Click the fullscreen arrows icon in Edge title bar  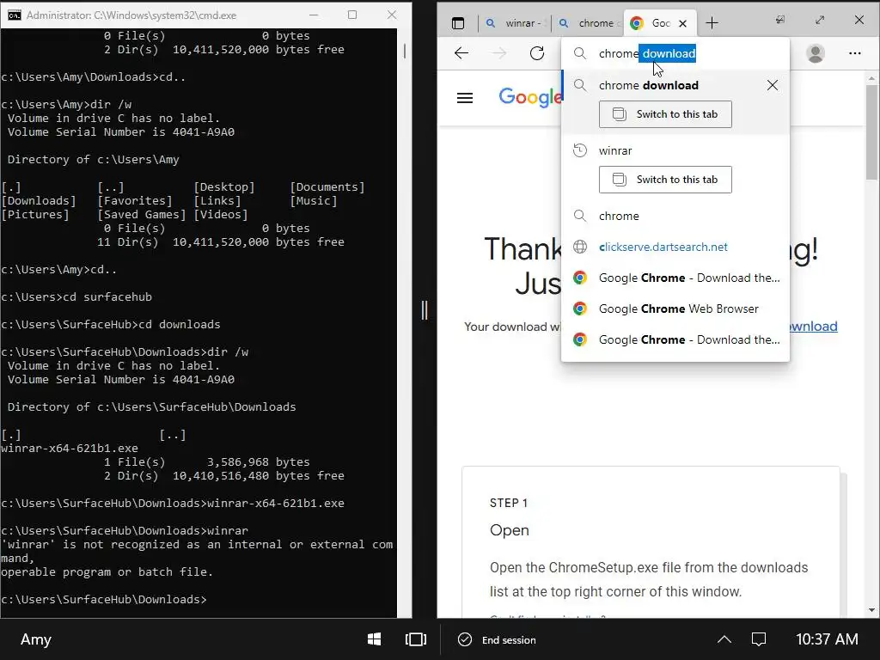pyautogui.click(x=819, y=20)
